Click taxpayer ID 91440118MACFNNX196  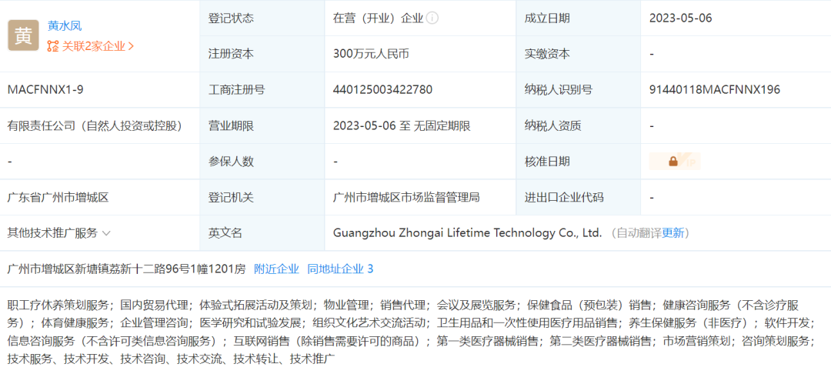click(714, 90)
